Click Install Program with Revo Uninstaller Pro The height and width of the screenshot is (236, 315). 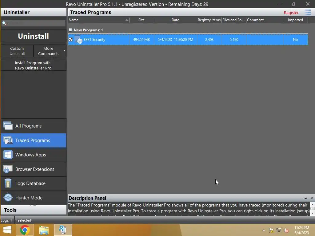click(33, 65)
